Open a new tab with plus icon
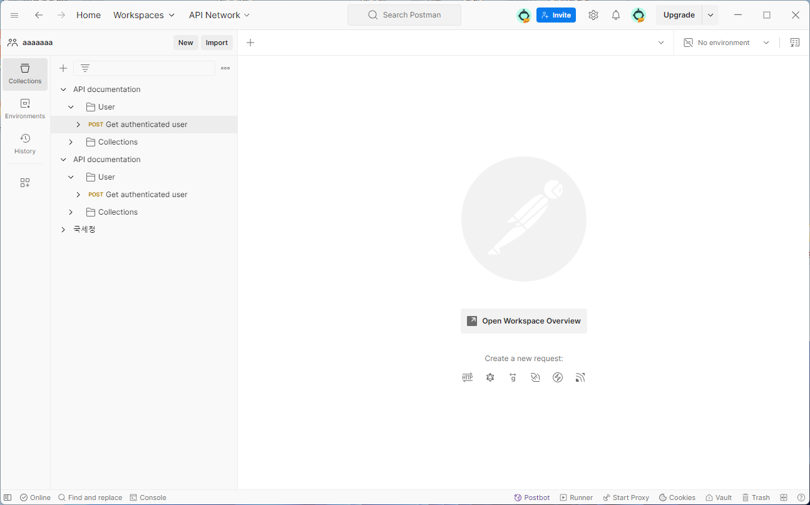This screenshot has height=505, width=810. (x=250, y=43)
